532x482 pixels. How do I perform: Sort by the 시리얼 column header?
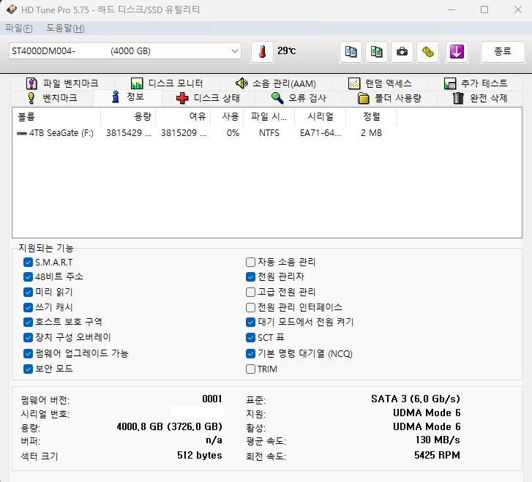click(320, 117)
